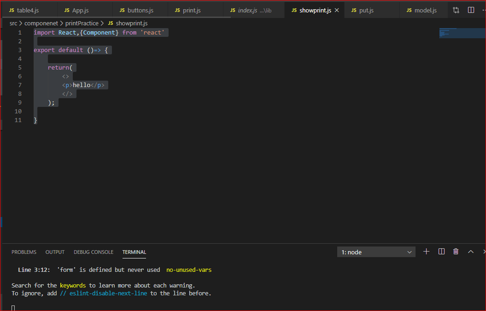This screenshot has height=311, width=486.
Task: Click the open changes compare icon
Action: pos(456,10)
